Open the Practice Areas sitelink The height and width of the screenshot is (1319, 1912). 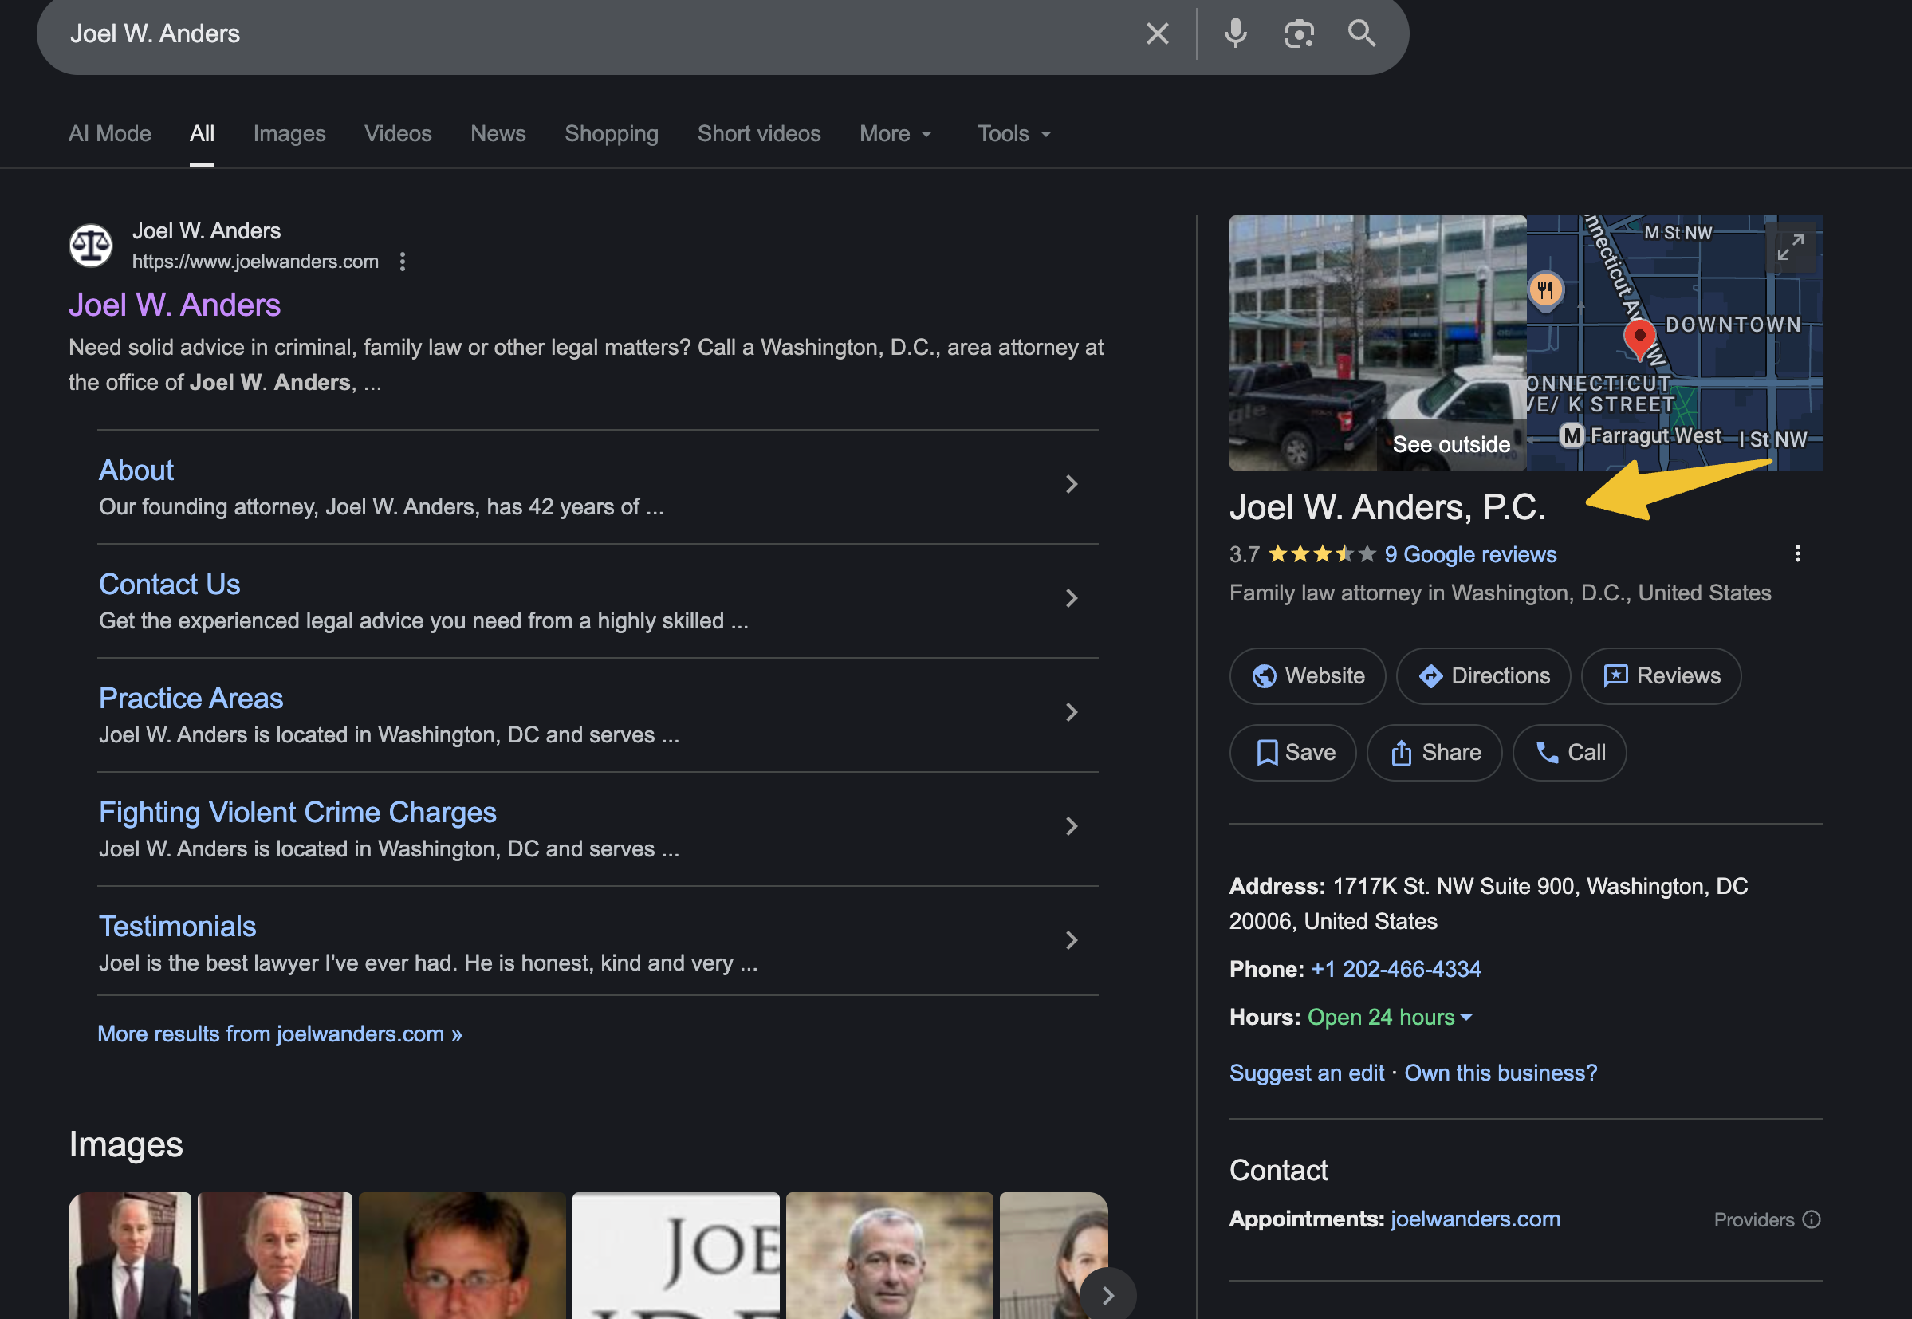click(x=191, y=699)
